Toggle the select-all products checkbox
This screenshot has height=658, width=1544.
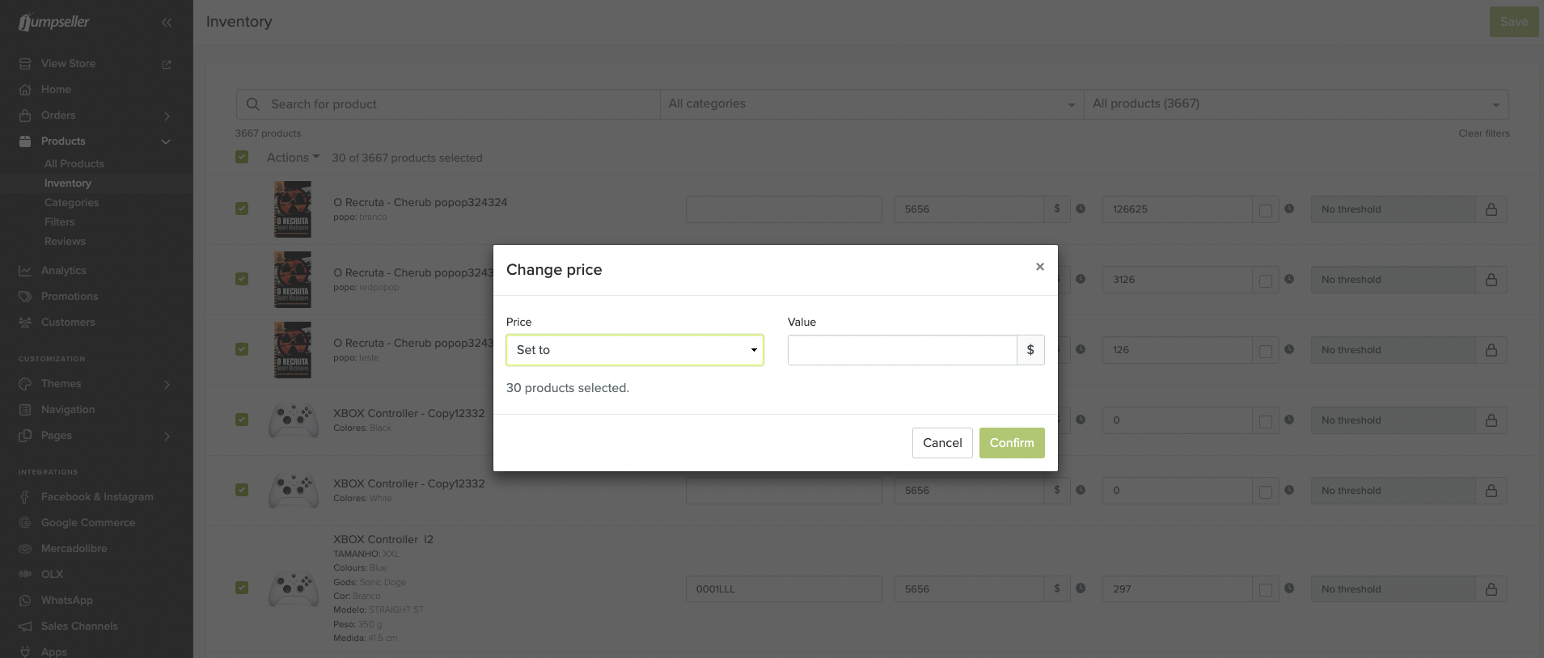point(242,157)
